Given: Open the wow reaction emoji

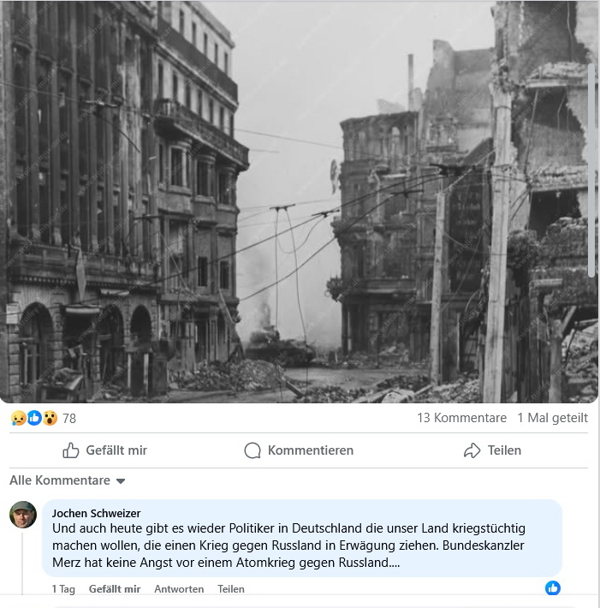Looking at the screenshot, I should [x=50, y=418].
